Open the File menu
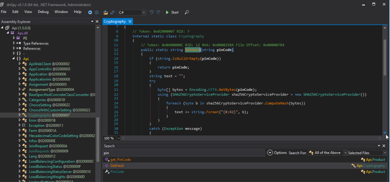 coord(4,12)
